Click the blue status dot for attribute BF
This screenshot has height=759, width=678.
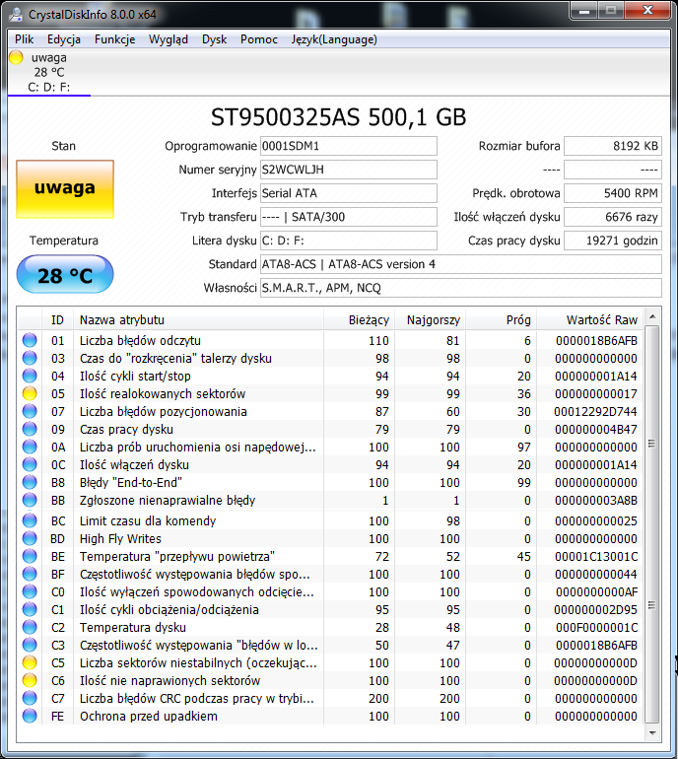coord(30,574)
